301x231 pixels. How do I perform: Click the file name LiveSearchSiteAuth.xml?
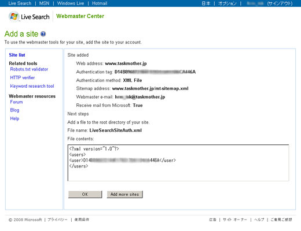tap(115, 131)
